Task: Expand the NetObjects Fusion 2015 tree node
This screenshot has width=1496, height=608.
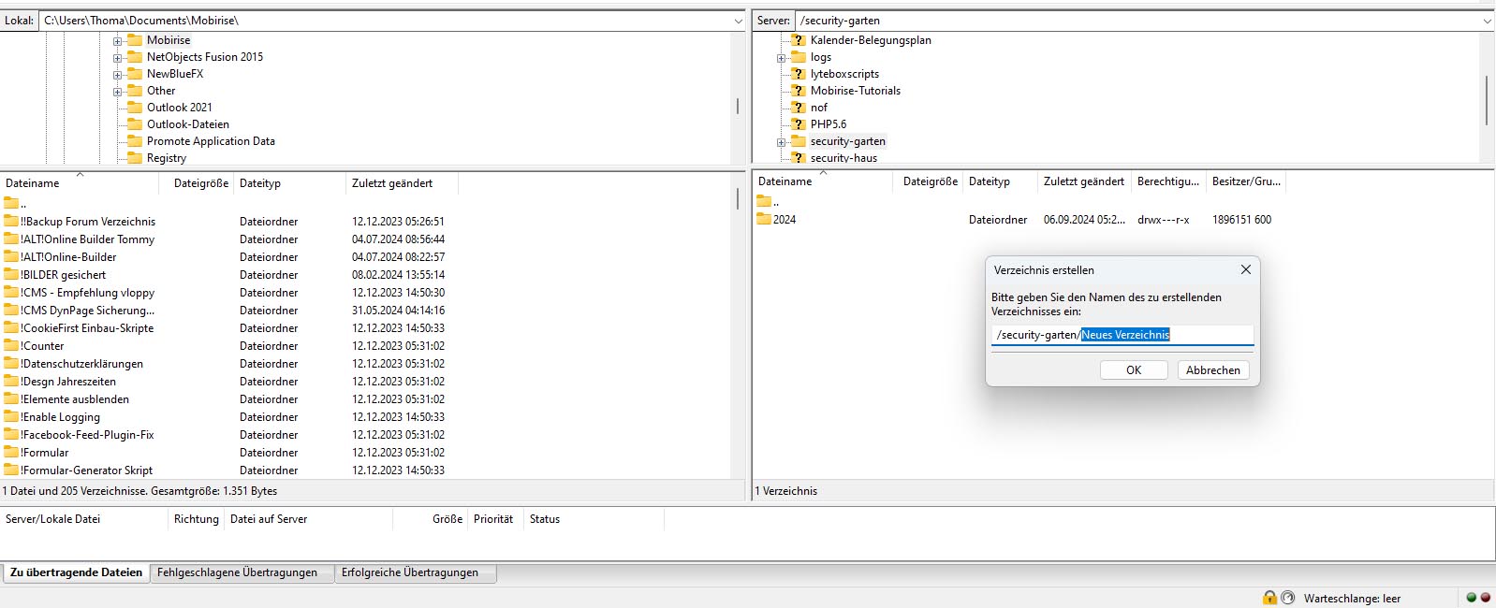Action: 118,58
